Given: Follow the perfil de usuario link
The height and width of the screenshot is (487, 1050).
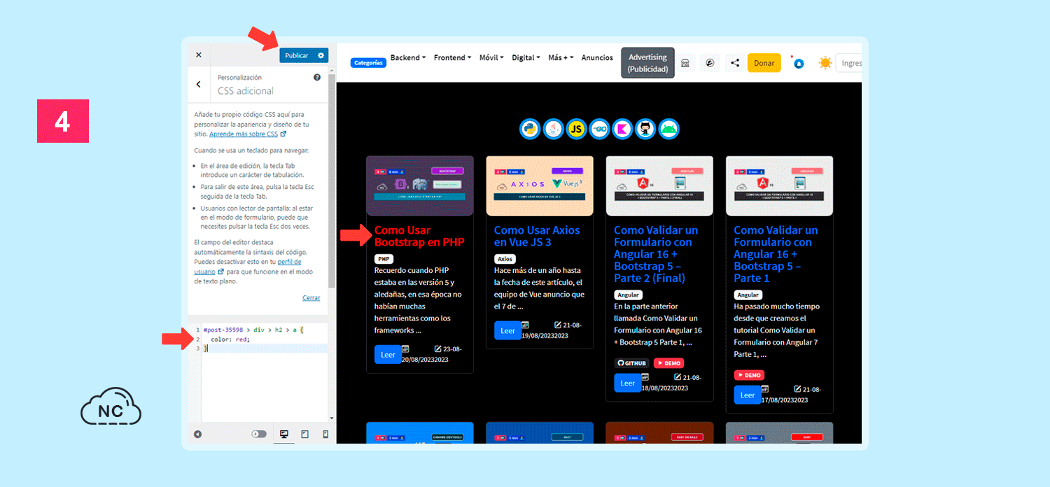Looking at the screenshot, I should click(247, 266).
